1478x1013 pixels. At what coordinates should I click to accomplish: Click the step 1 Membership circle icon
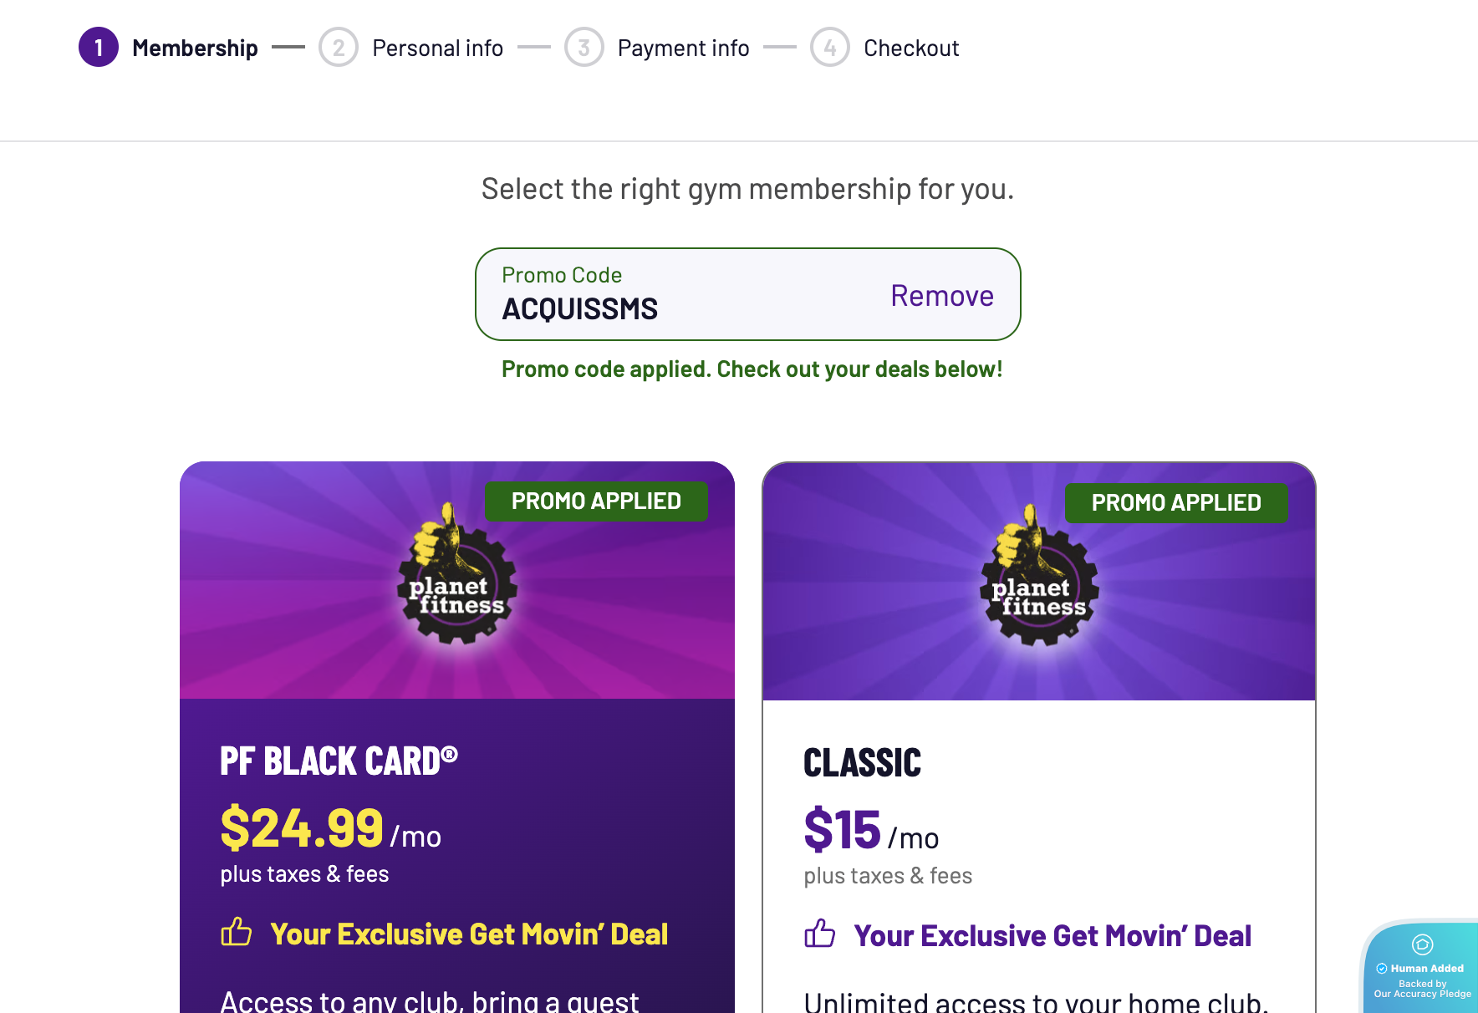coord(99,48)
